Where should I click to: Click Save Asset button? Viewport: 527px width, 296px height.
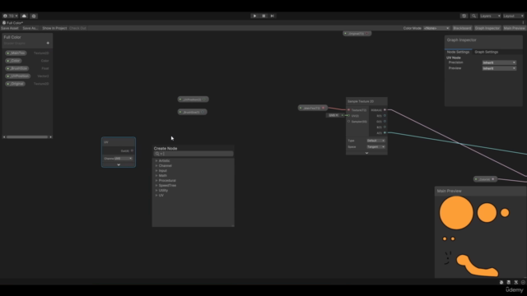(x=10, y=28)
